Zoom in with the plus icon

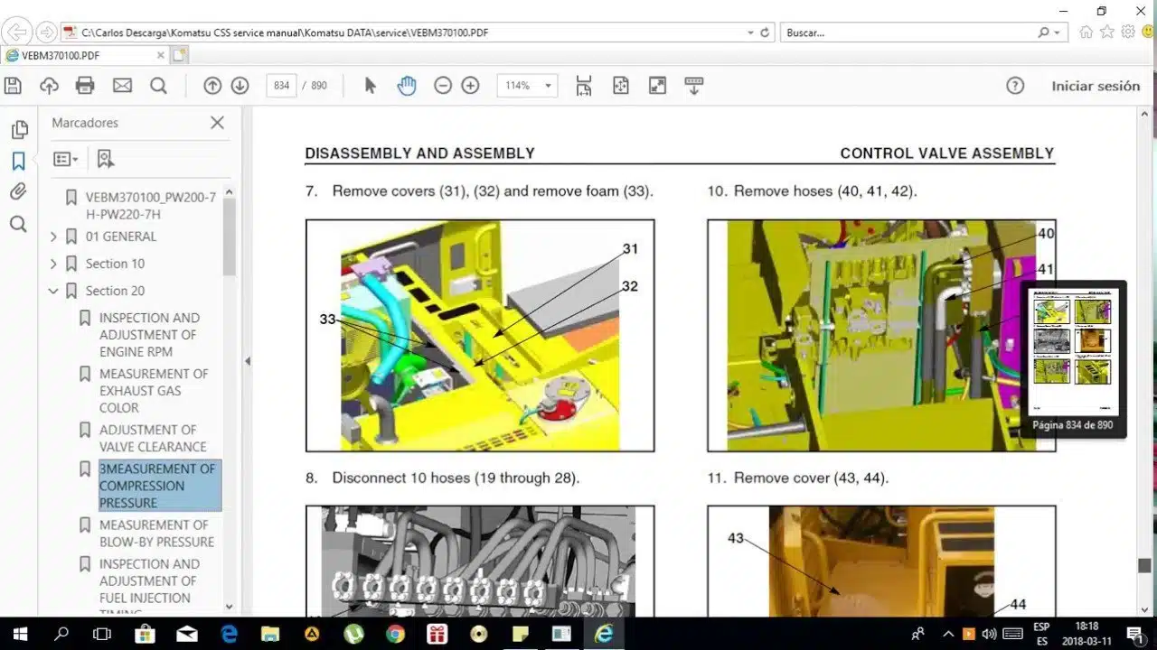click(470, 86)
